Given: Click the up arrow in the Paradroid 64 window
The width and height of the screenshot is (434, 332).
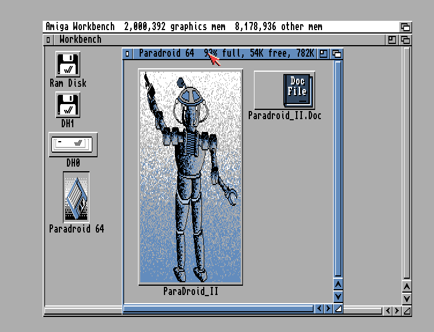Looking at the screenshot, I should pyautogui.click(x=338, y=285).
